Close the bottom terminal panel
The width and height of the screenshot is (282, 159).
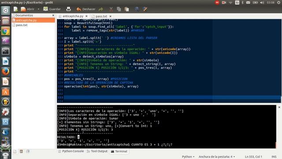coord(279,107)
